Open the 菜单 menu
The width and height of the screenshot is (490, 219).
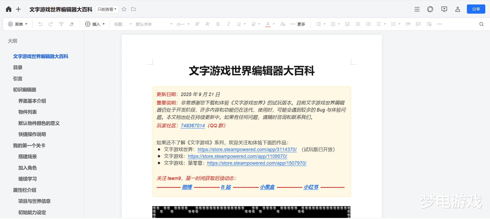click(x=18, y=24)
